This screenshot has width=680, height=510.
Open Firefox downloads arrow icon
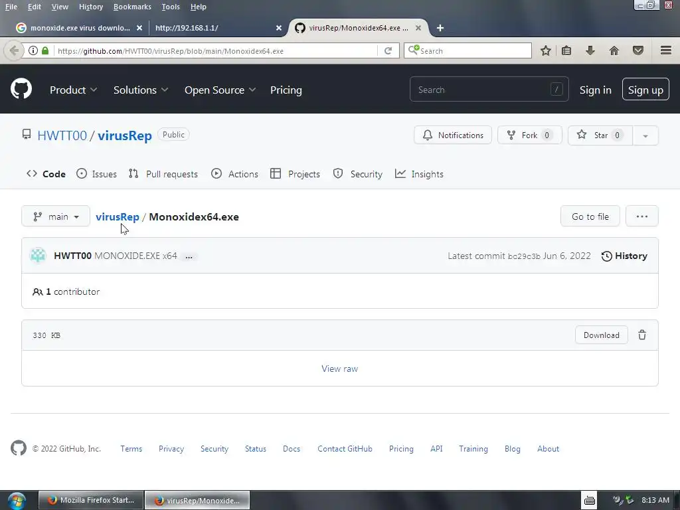[x=590, y=50]
